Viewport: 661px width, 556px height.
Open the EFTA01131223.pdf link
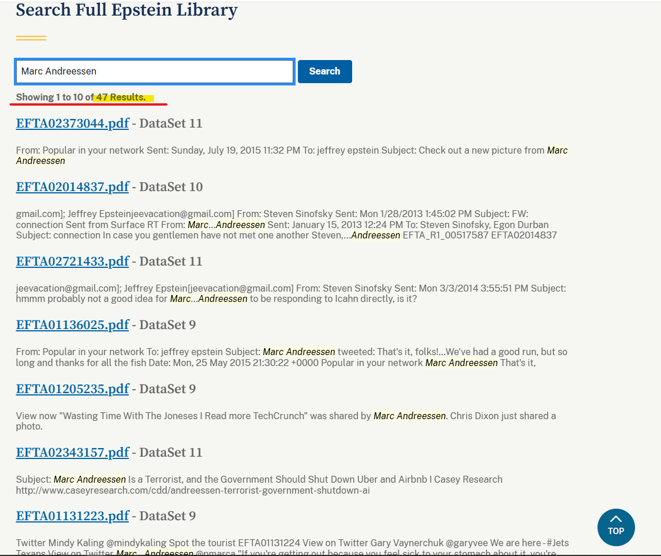click(72, 516)
